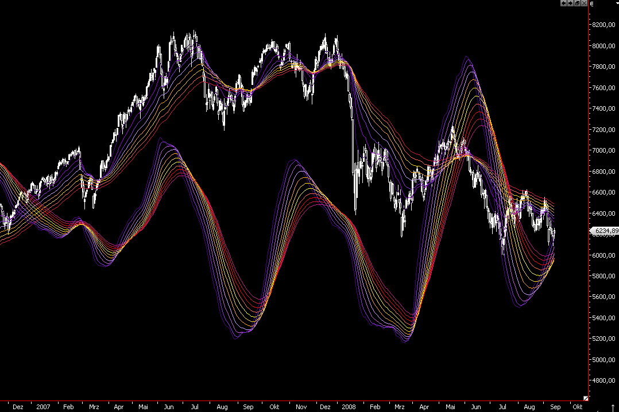Click the right arrow chart navigation button
Screen dimensions: 619x412
pos(570,3)
